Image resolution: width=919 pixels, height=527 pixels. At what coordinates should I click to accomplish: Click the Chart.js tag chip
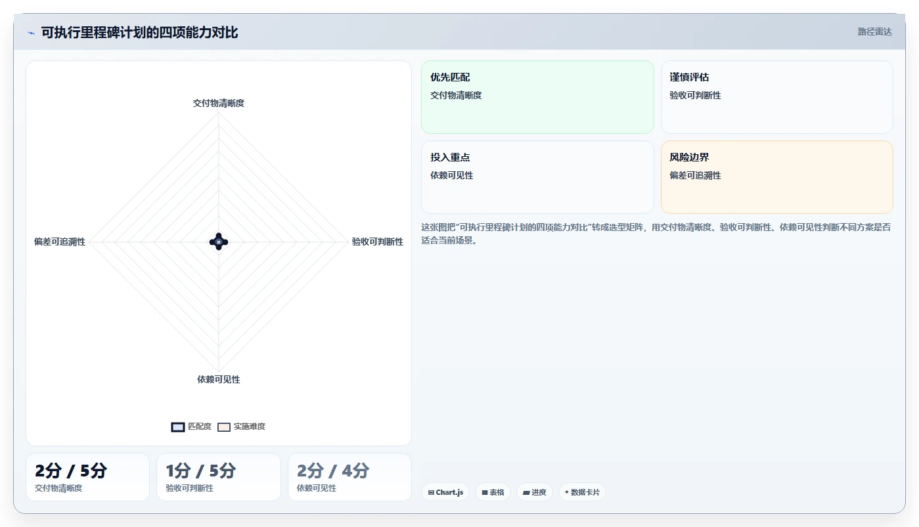click(x=445, y=492)
